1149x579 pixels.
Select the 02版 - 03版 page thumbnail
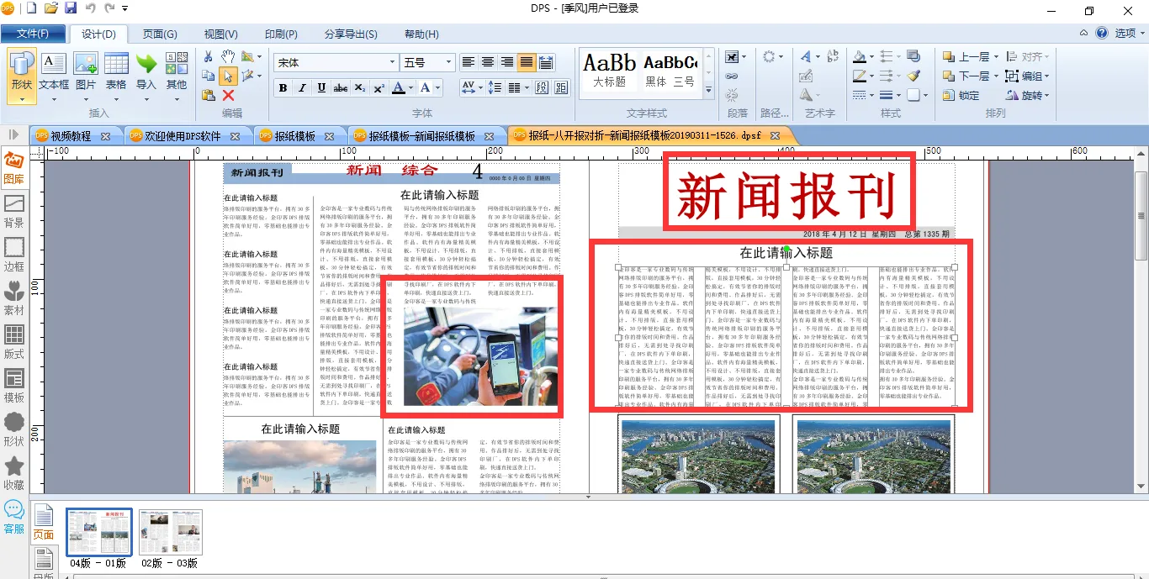click(x=171, y=532)
